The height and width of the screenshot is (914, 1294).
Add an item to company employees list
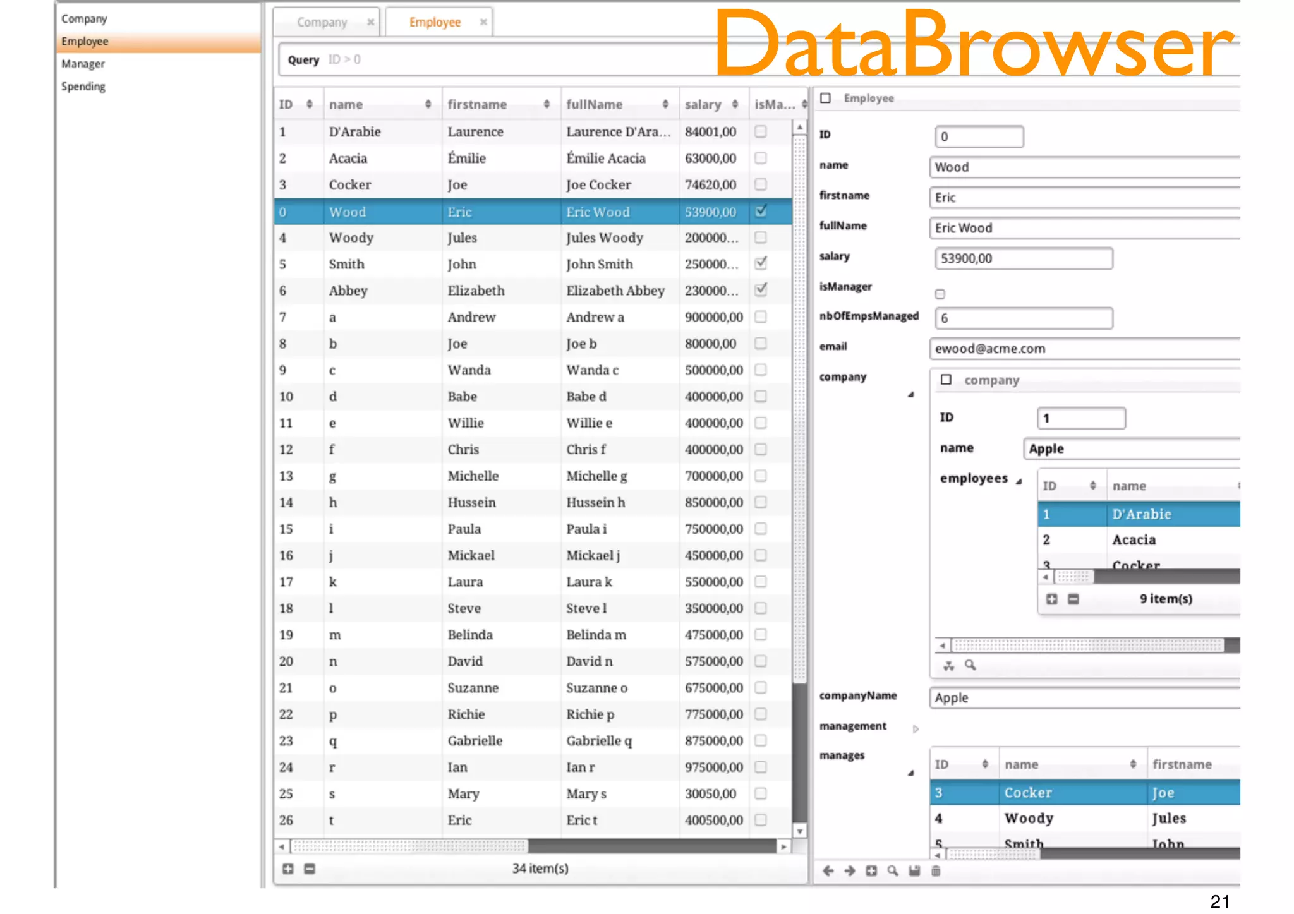tap(1051, 599)
